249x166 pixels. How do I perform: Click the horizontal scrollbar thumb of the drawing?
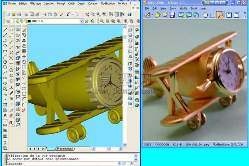point(109,149)
